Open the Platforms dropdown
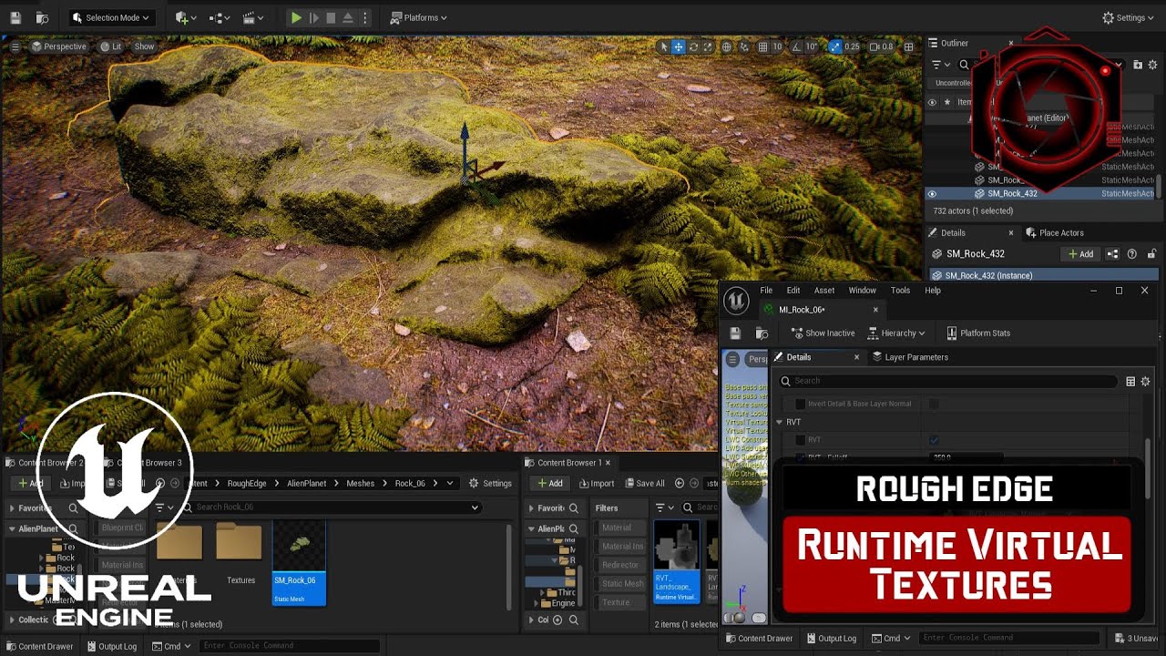Screen dimensions: 1166x656 tap(419, 17)
